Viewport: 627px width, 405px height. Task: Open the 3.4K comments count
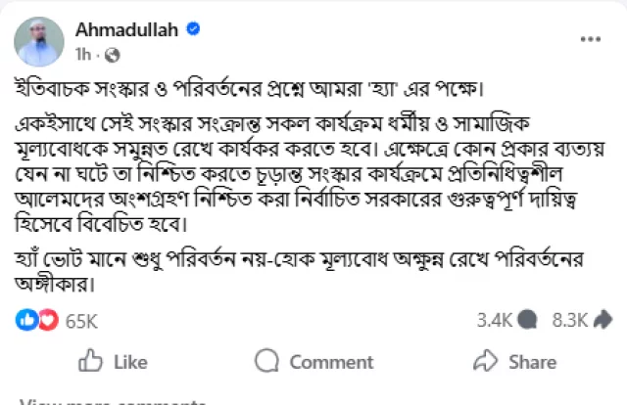tap(495, 319)
